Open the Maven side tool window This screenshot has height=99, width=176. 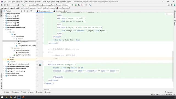[175, 23]
